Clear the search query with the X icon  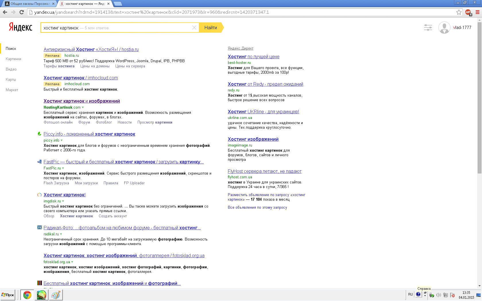[x=194, y=28]
